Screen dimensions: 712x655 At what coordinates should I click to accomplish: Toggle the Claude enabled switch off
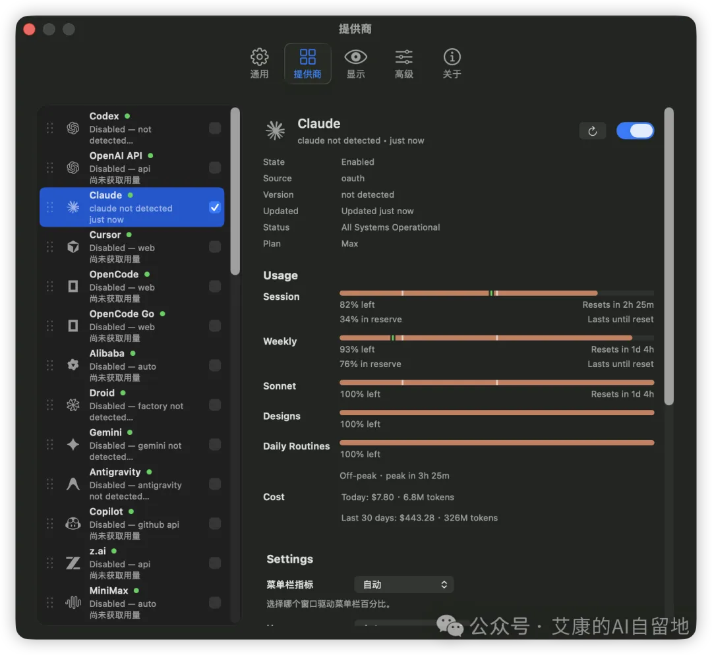636,130
